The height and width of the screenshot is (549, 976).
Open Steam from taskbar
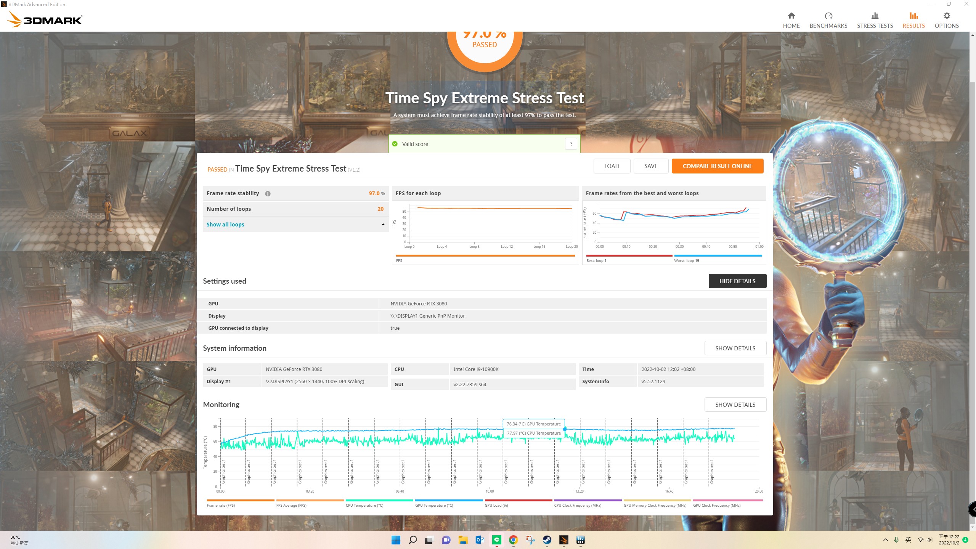point(547,540)
